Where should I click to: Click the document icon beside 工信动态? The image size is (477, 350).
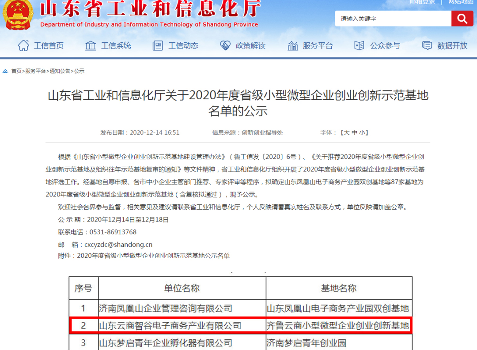tap(158, 45)
